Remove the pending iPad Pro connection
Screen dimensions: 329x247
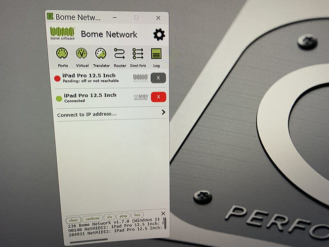[158, 78]
